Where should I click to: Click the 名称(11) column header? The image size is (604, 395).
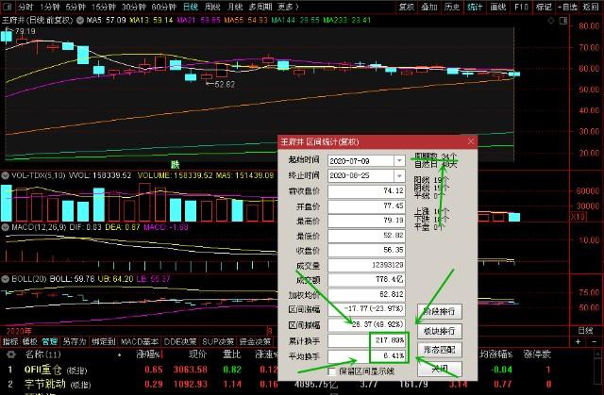click(42, 354)
